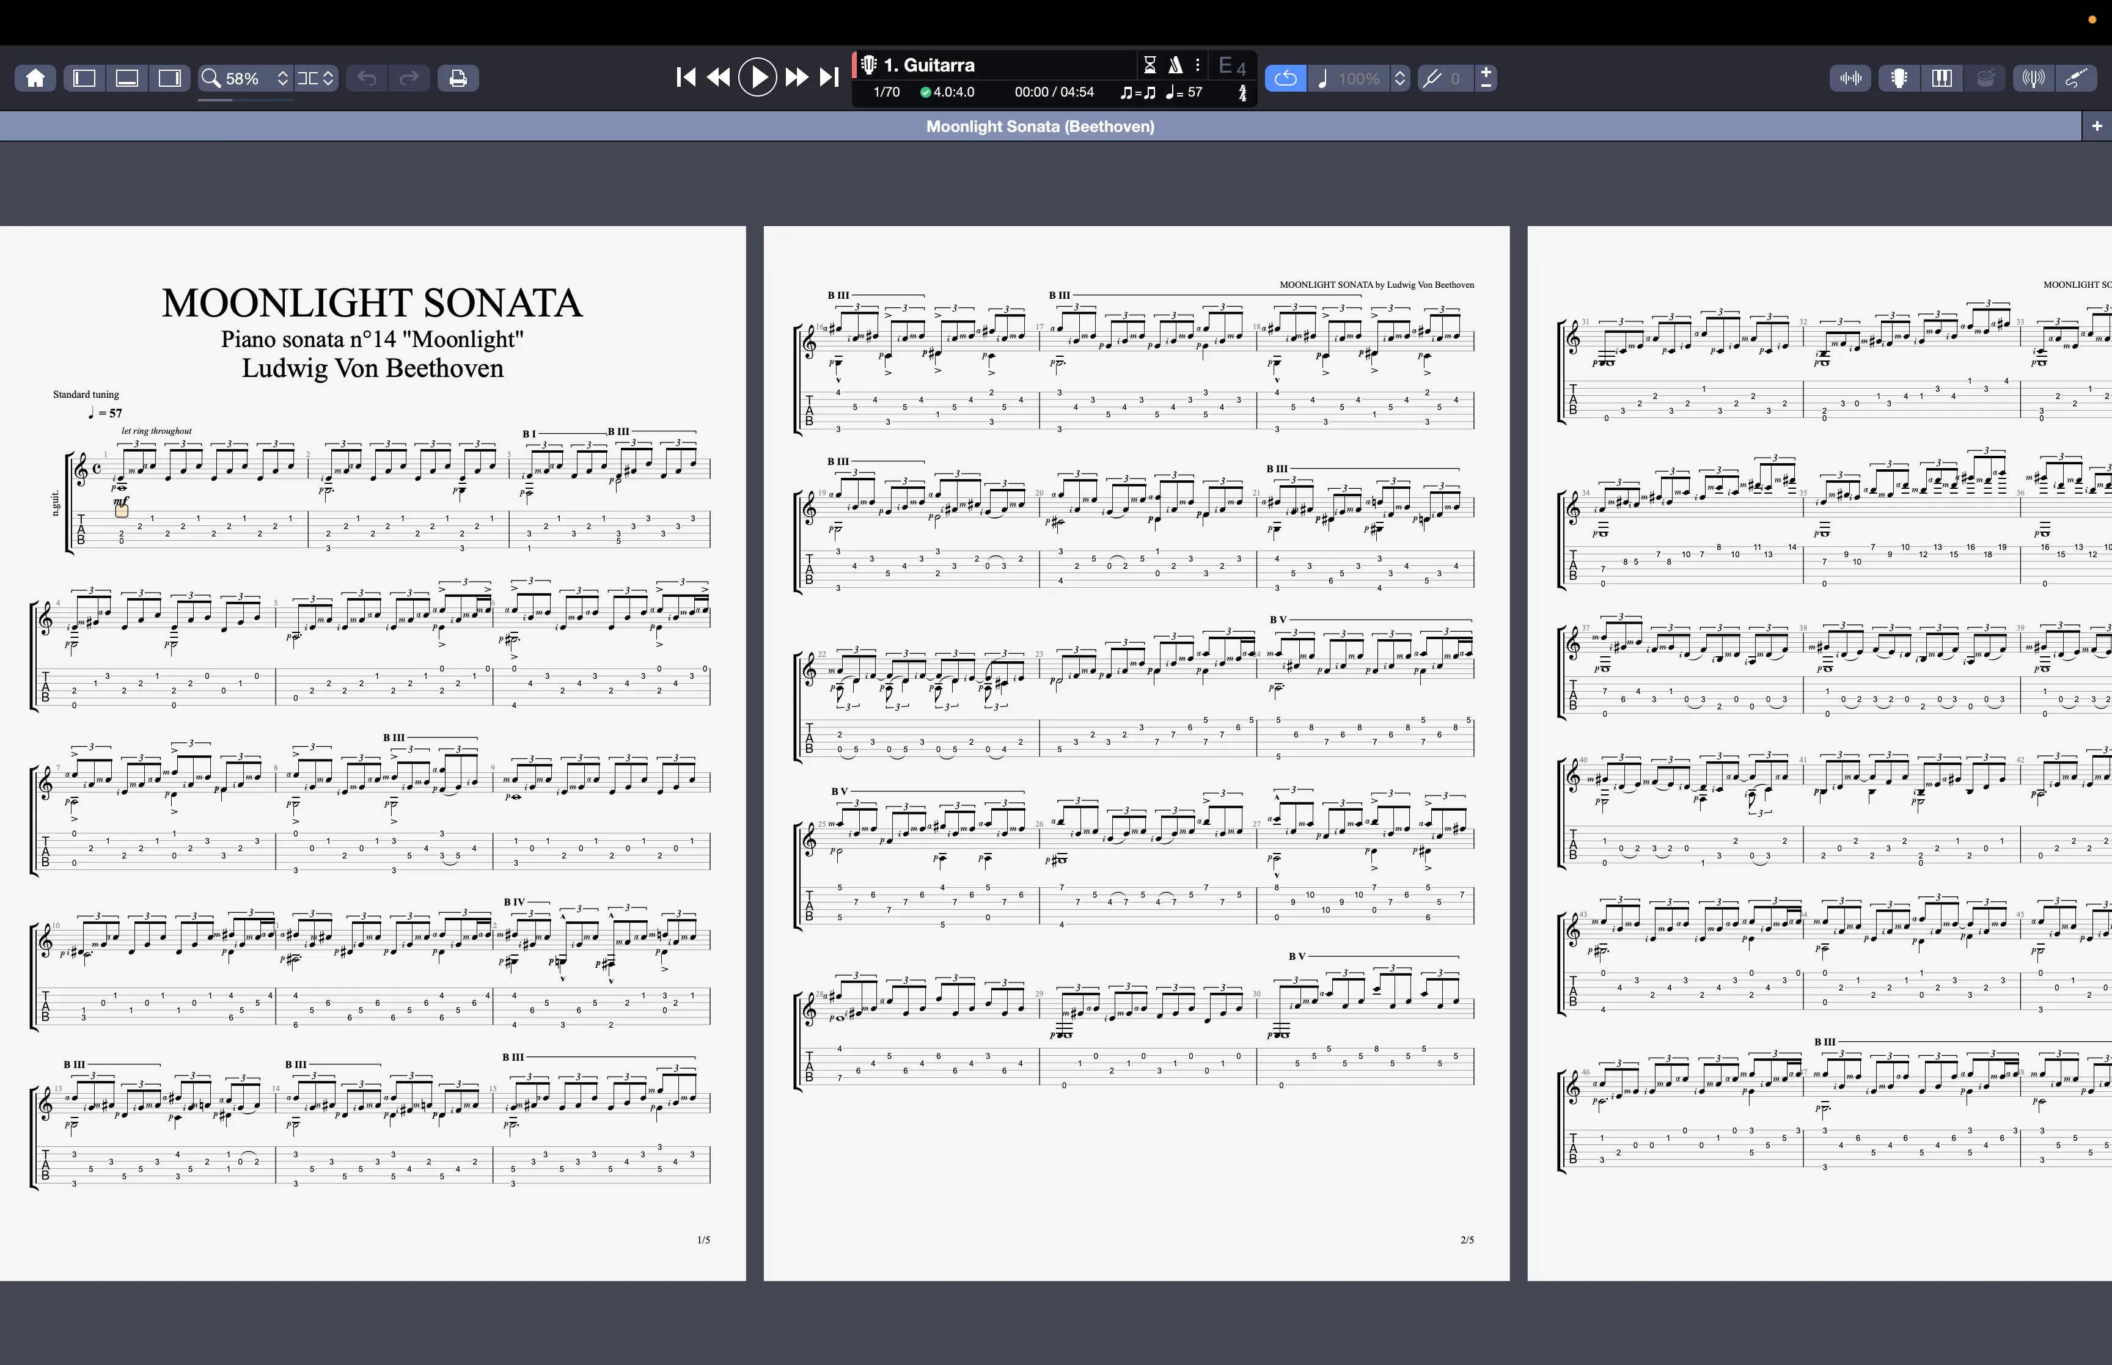Click the Ludwig Von Beethoven composer text
Screen dimensions: 2112x1365
coord(372,368)
